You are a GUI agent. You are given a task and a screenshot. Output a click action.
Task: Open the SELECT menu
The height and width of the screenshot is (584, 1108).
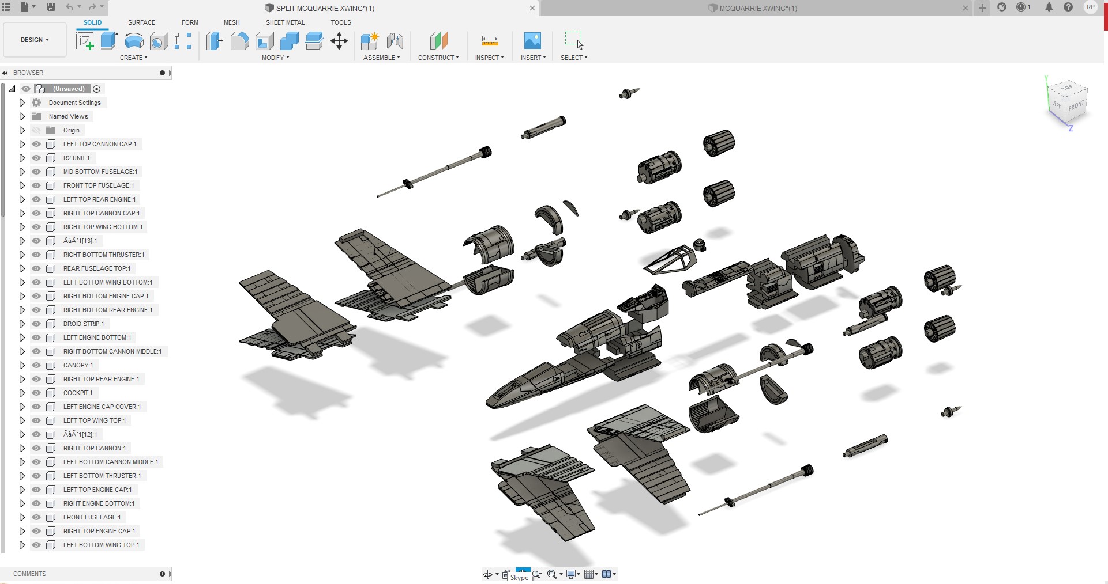574,58
